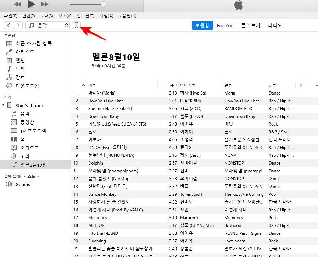
Task: Click the 책 book icon
Action: pyautogui.click(x=13, y=139)
